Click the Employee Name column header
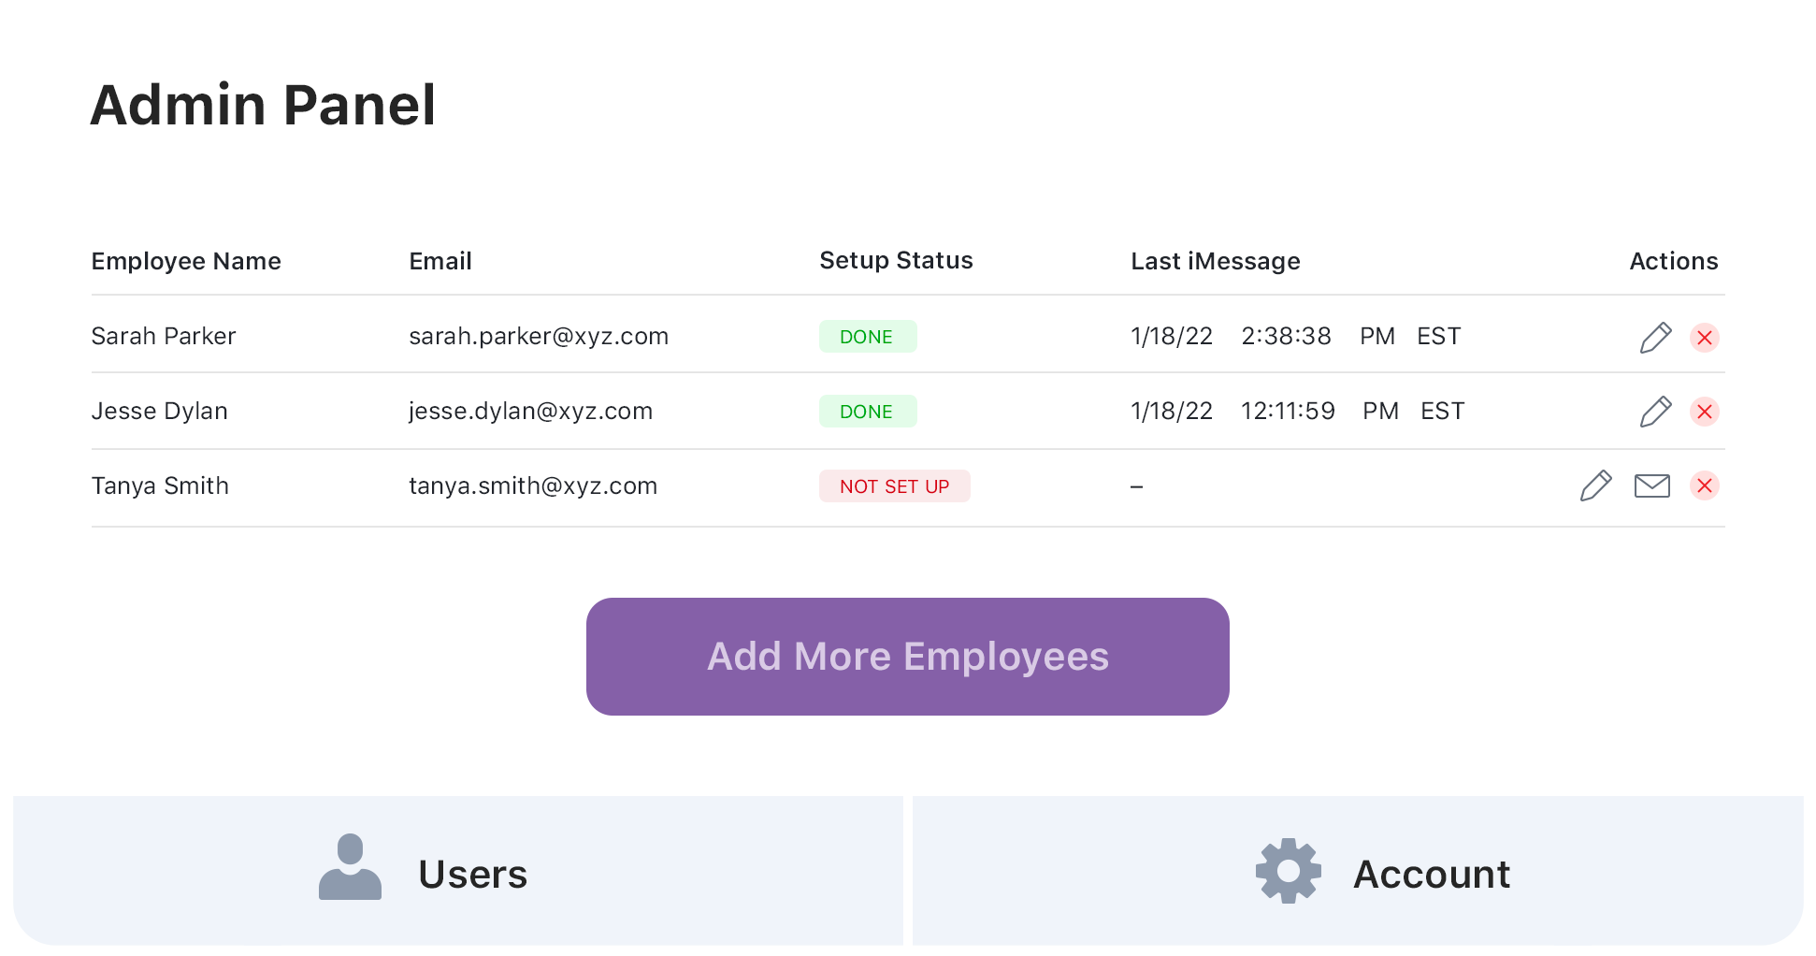 click(x=186, y=261)
